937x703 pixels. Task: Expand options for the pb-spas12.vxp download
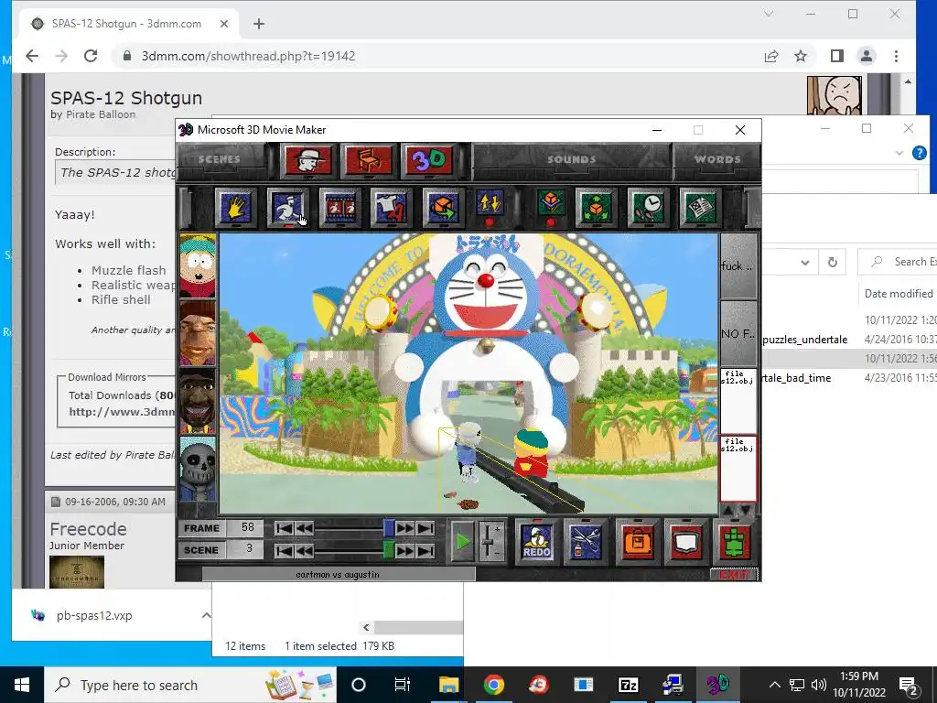click(206, 615)
